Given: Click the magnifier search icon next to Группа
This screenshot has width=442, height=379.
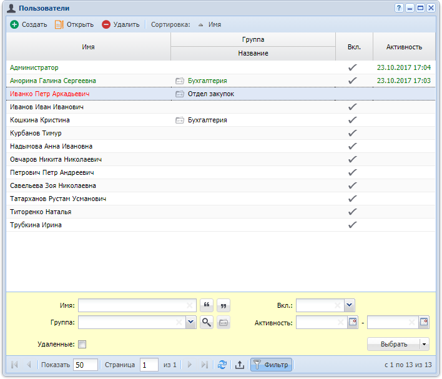Looking at the screenshot, I should [x=207, y=322].
